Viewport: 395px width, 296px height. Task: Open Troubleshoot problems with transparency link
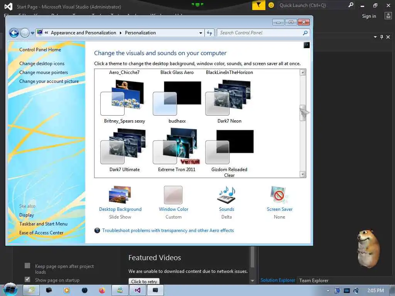click(x=168, y=230)
